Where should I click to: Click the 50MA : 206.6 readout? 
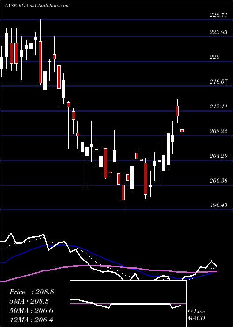[x=31, y=311]
